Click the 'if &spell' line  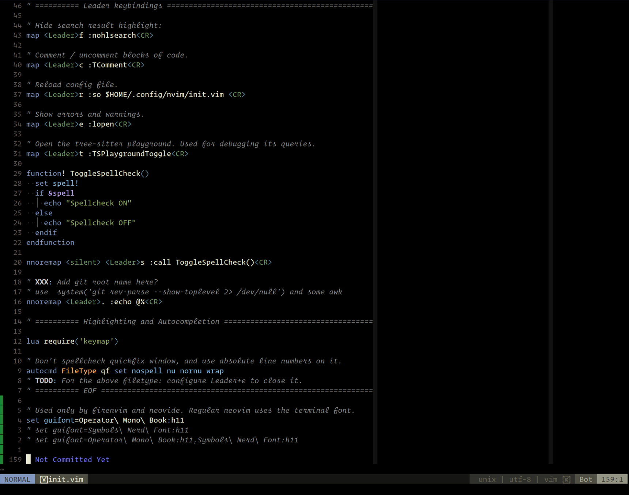[x=54, y=193]
